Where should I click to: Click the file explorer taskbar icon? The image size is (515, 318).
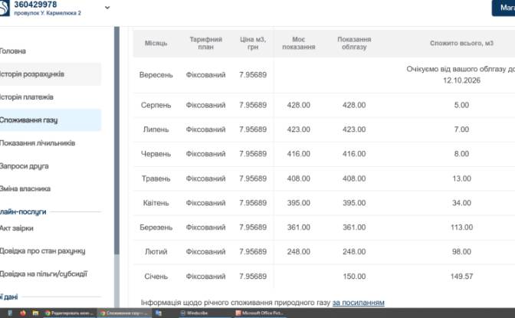[35, 313]
